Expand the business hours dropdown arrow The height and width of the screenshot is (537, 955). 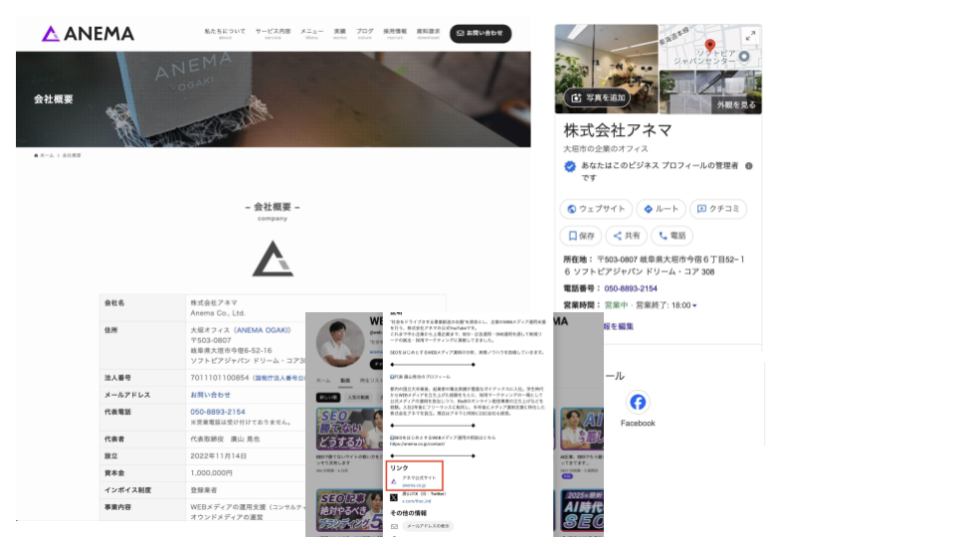click(x=695, y=305)
